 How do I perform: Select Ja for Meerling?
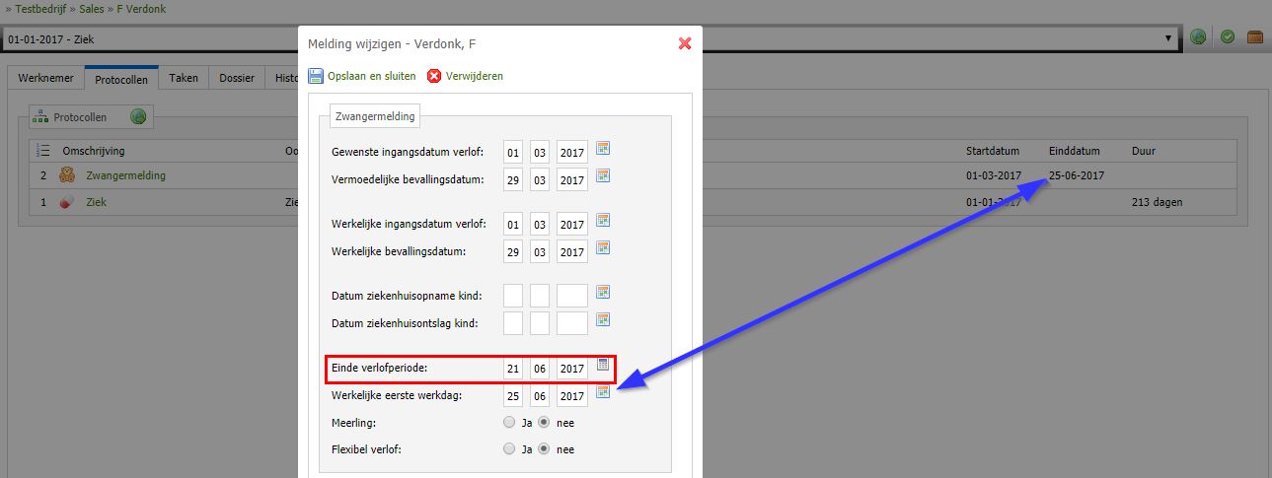[x=509, y=423]
